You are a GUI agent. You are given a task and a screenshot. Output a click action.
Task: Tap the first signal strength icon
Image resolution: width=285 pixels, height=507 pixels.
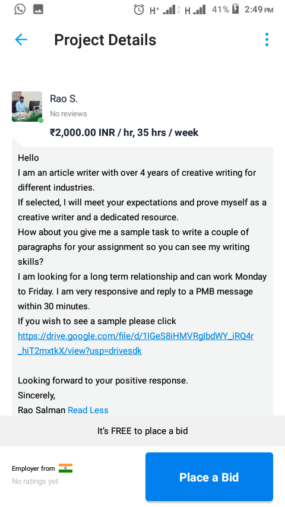pos(169,9)
